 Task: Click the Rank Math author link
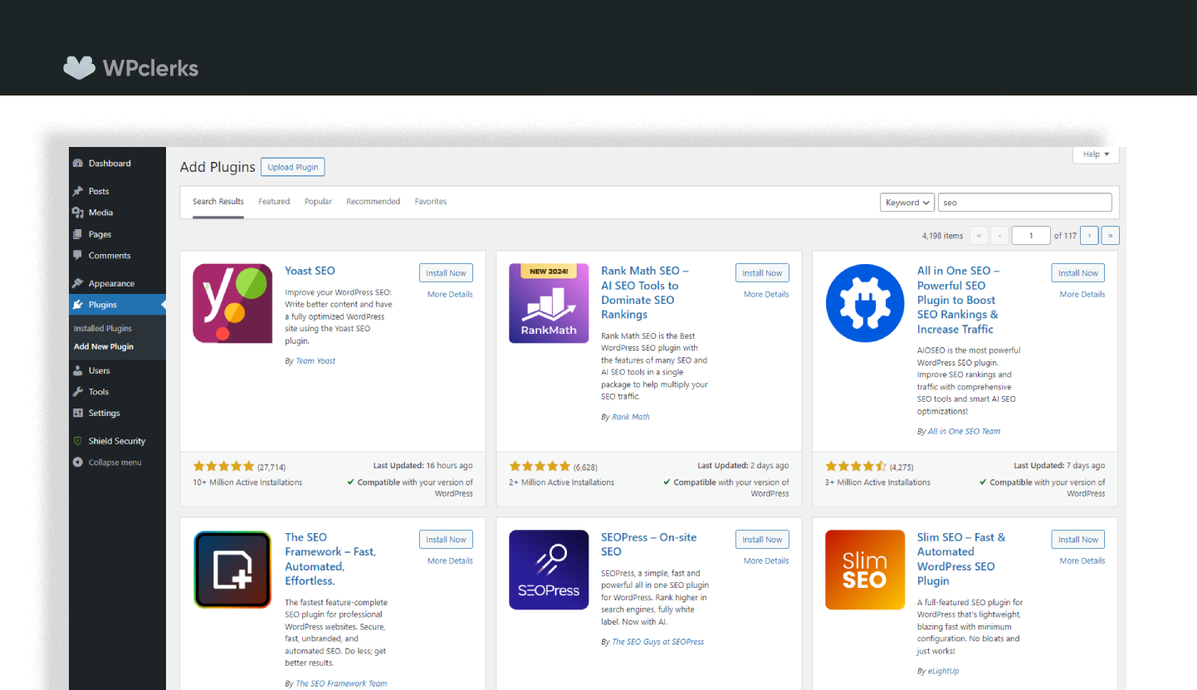[x=631, y=417]
